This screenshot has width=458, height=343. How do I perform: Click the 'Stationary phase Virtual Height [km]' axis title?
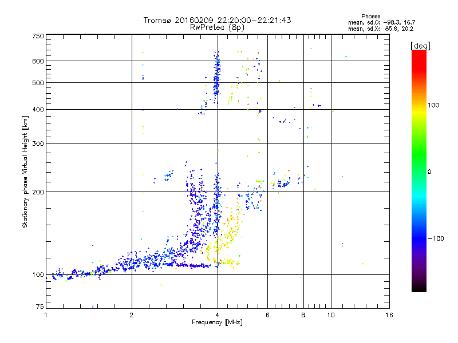click(x=25, y=171)
